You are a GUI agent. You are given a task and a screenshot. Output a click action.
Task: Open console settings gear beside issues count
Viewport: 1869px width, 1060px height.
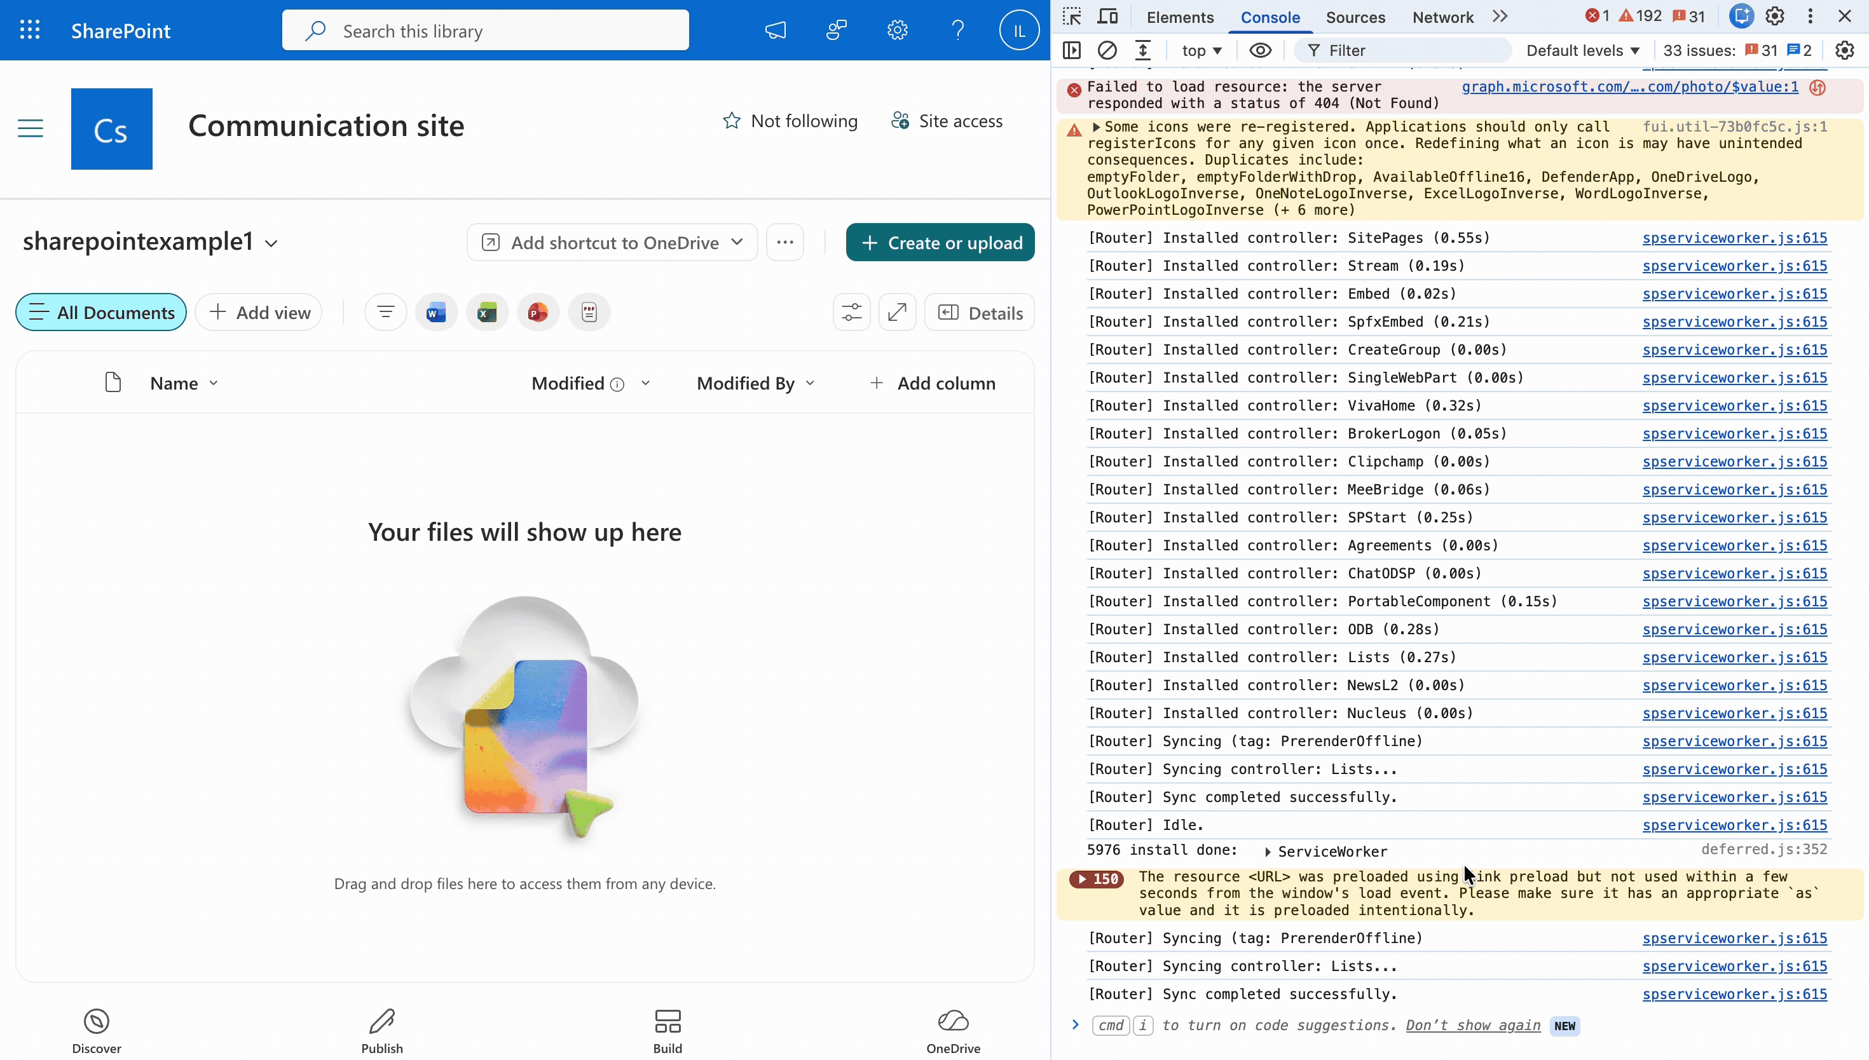1844,50
